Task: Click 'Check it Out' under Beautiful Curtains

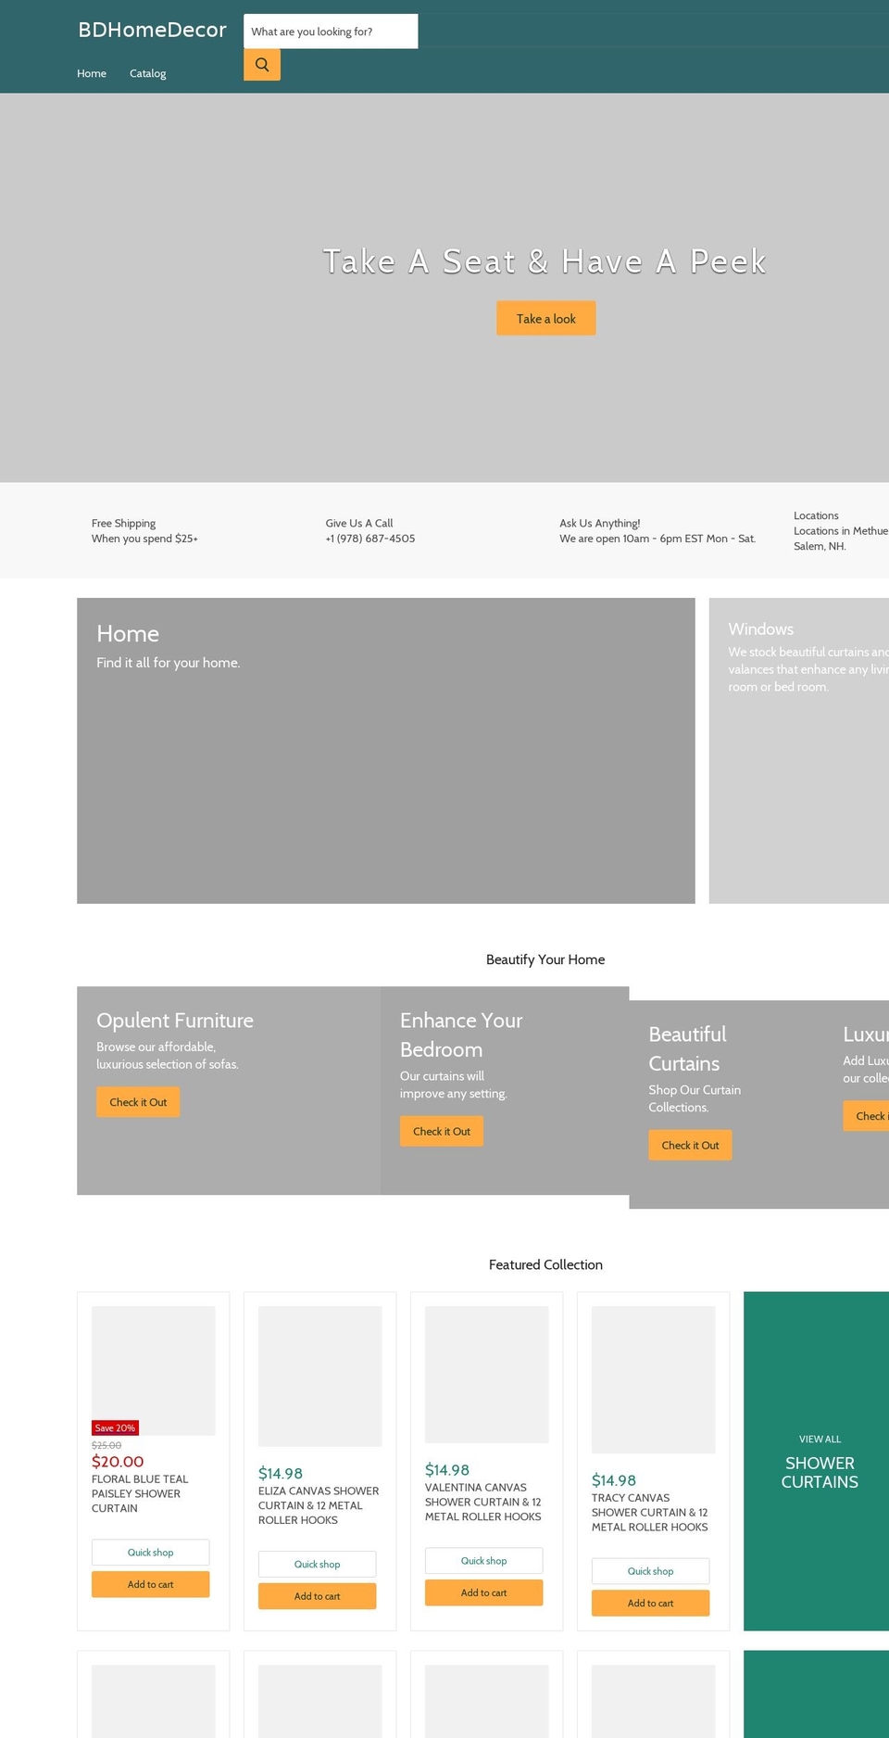Action: [x=690, y=1145]
